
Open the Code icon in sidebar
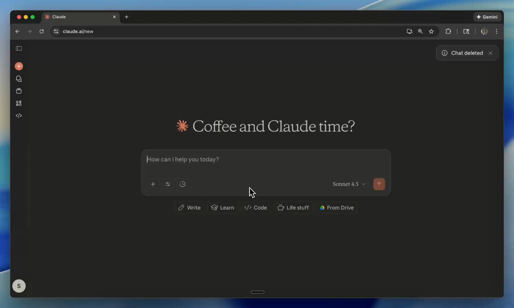point(19,116)
